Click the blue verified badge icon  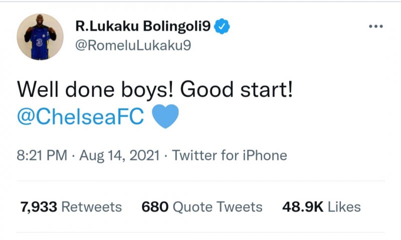click(219, 26)
